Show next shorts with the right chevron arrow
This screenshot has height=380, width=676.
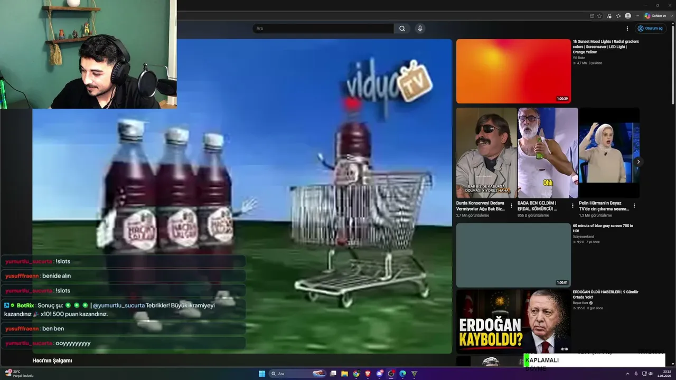(x=638, y=162)
